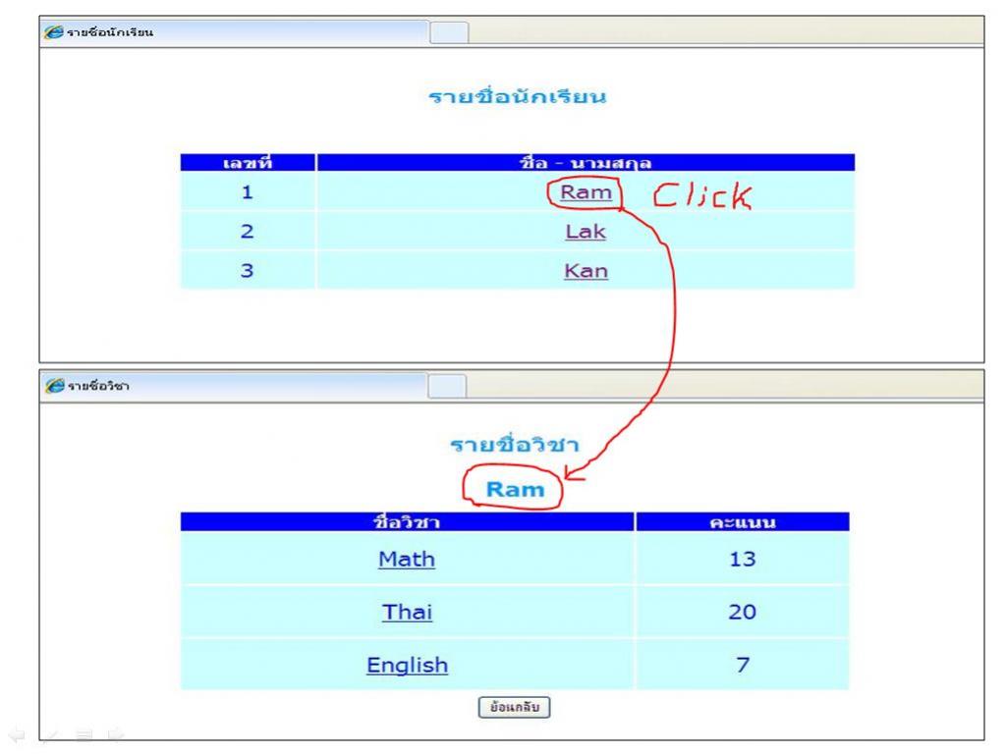This screenshot has height=754, width=1006.
Task: Click student number 2 cell
Action: pyautogui.click(x=248, y=231)
